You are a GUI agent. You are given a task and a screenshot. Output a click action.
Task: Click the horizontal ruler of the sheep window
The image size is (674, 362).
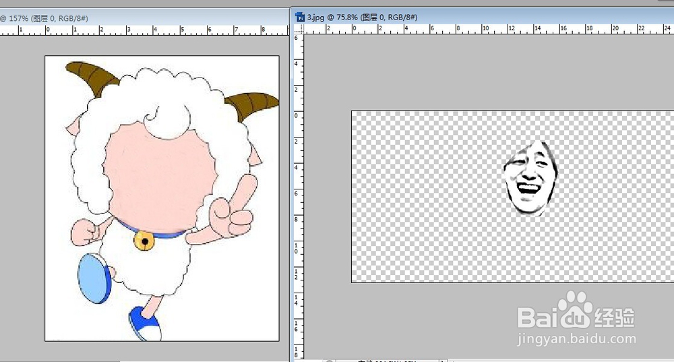coord(144,30)
